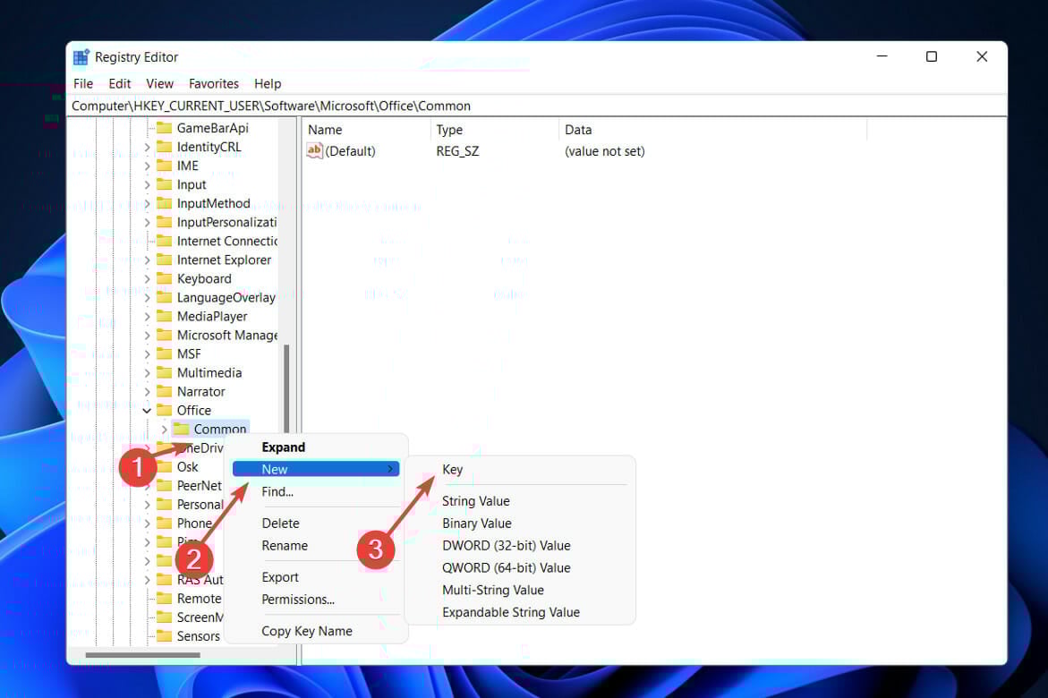The image size is (1048, 698).
Task: Click the IdentityCRL folder icon
Action: coord(165,147)
